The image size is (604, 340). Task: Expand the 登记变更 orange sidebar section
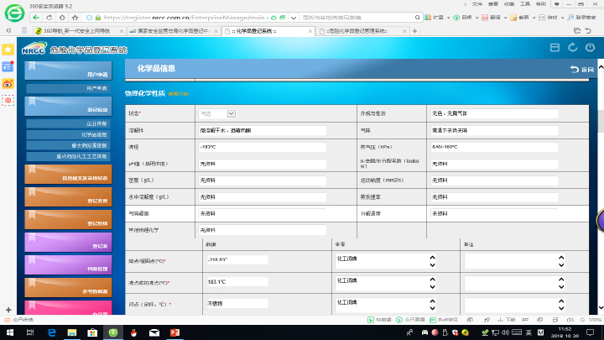click(x=68, y=200)
